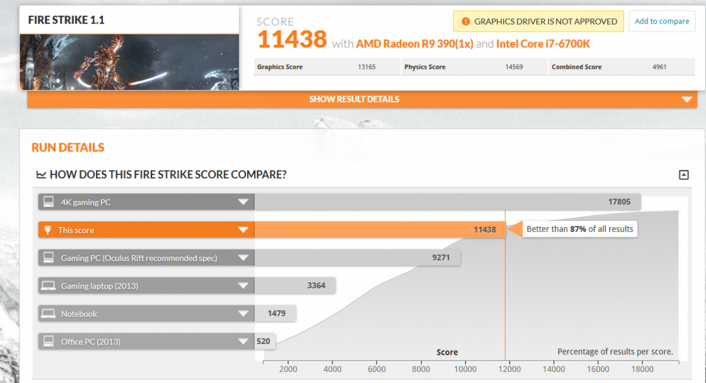Click the monitor icon for Office PC (2013)
Image resolution: width=706 pixels, height=383 pixels.
coord(49,341)
